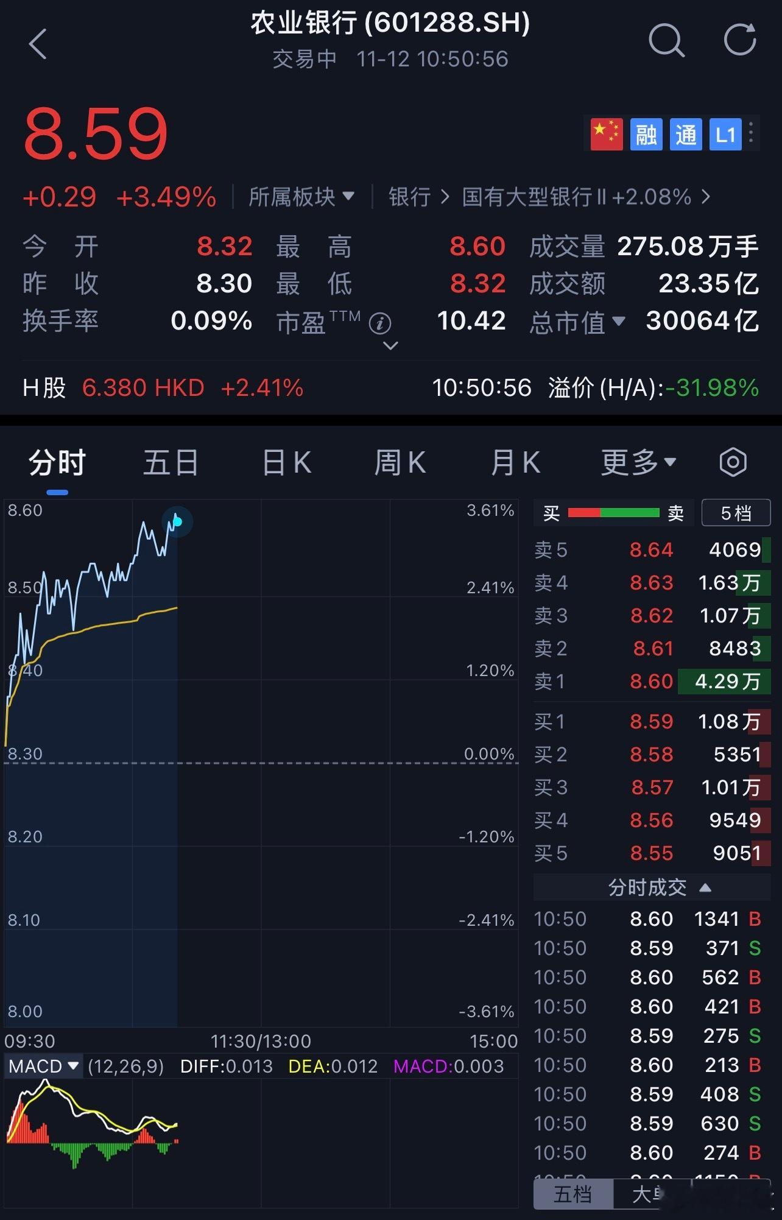The height and width of the screenshot is (1220, 782).
Task: Tap the L1 quote level badge
Action: point(725,134)
